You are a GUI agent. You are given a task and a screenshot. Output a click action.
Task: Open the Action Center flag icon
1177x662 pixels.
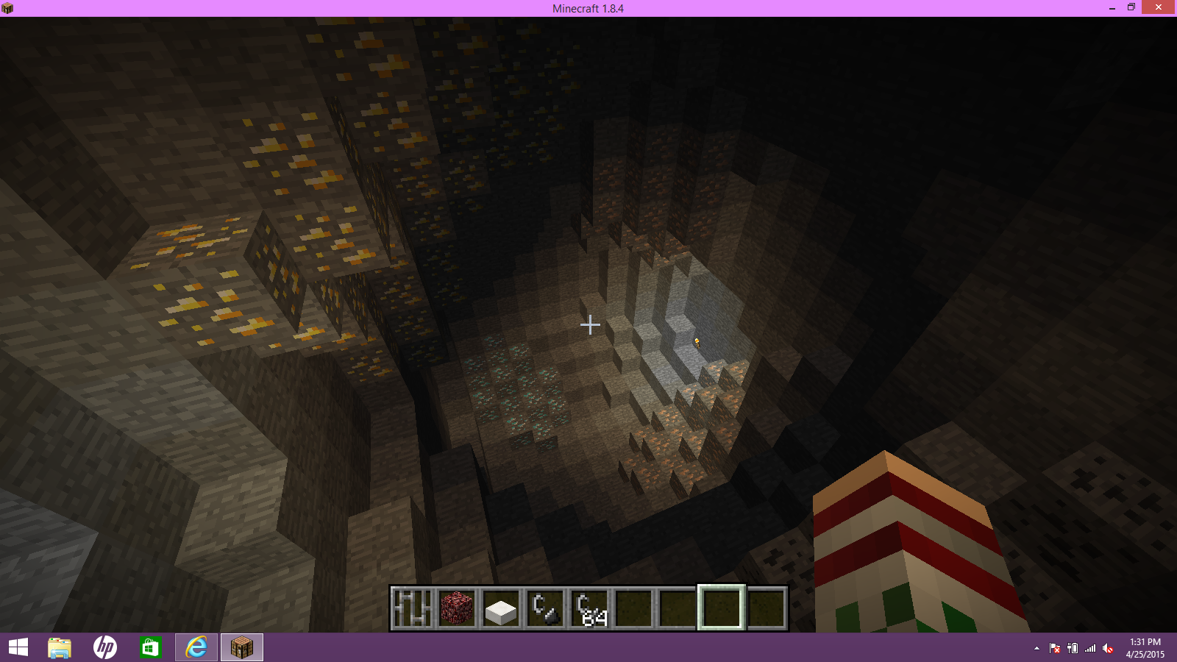pos(1055,648)
